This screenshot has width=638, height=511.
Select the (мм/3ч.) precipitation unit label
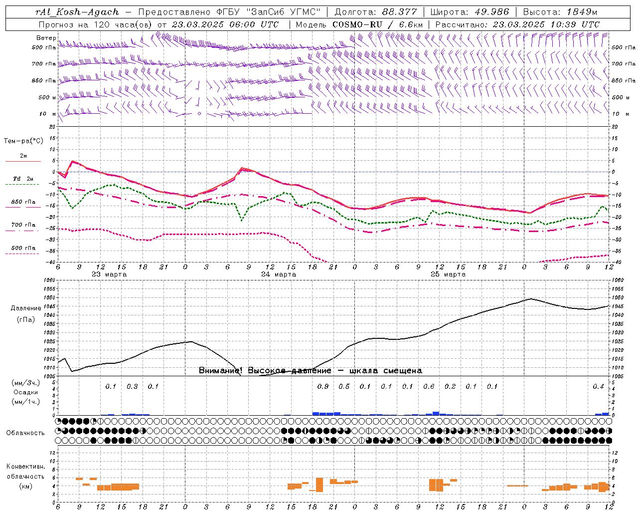click(x=25, y=383)
